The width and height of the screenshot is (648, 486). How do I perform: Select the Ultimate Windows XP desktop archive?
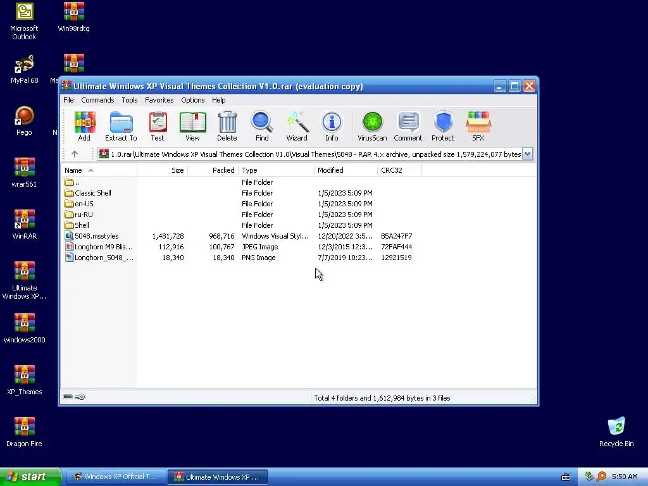coord(24,280)
